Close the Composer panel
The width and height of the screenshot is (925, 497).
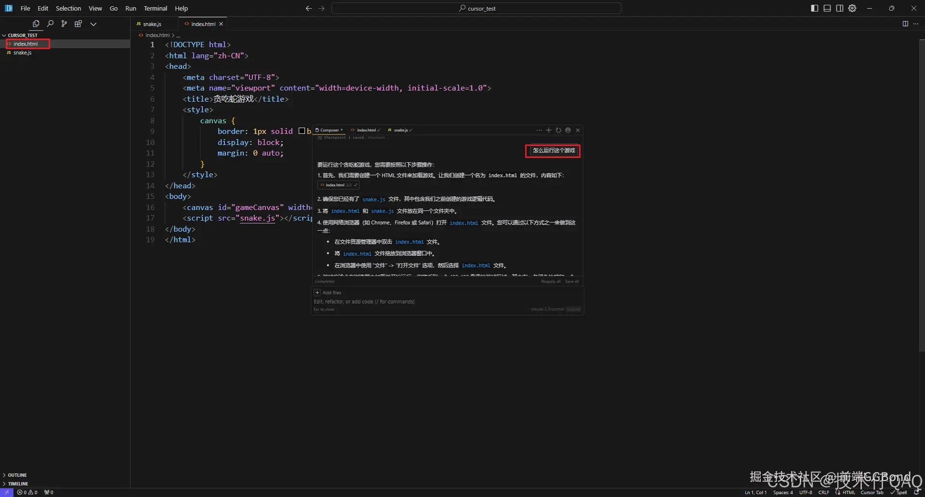point(578,130)
